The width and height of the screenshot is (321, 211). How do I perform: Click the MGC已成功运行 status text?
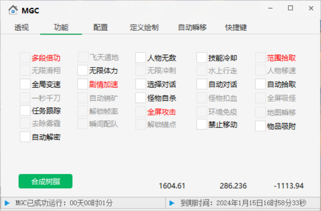coord(64,203)
